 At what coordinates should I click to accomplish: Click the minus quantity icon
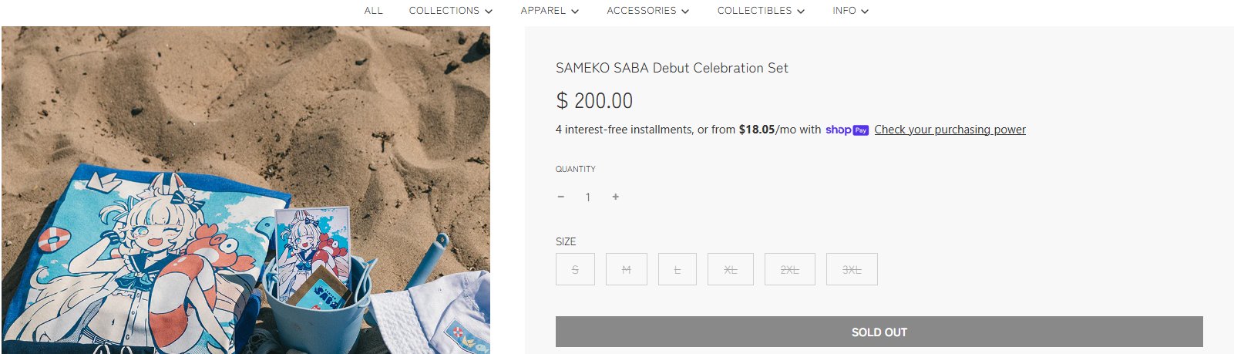click(561, 197)
